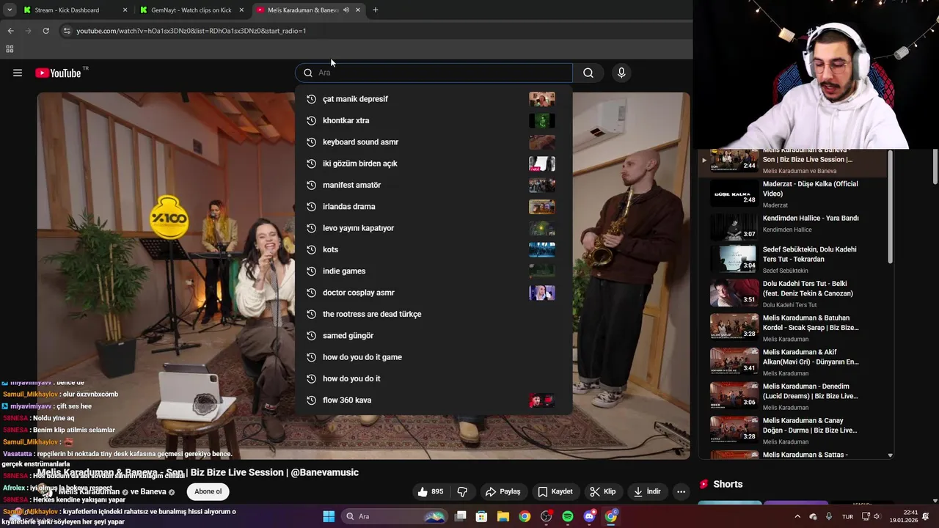The height and width of the screenshot is (528, 939).
Task: Click the Melis Karaduman & Baneva video title
Action: [198, 472]
